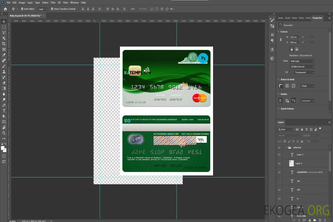This screenshot has width=333, height=222.
Task: Hide Layer 3 using its eye icon
Action: coord(279,164)
